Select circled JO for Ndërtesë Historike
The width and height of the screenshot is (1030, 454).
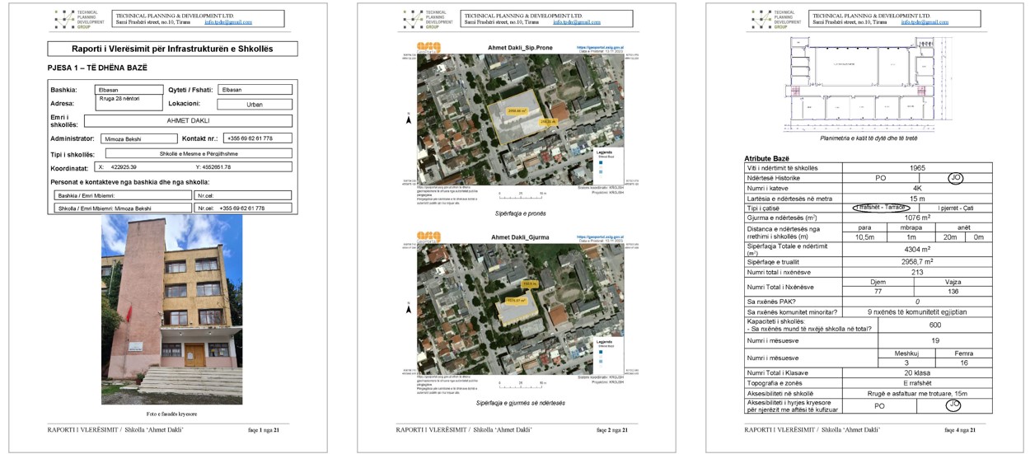[955, 178]
